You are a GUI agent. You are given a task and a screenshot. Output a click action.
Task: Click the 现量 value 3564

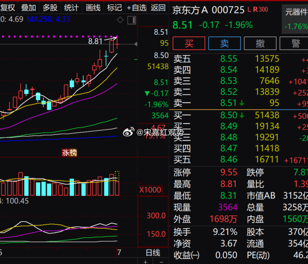click(x=228, y=207)
